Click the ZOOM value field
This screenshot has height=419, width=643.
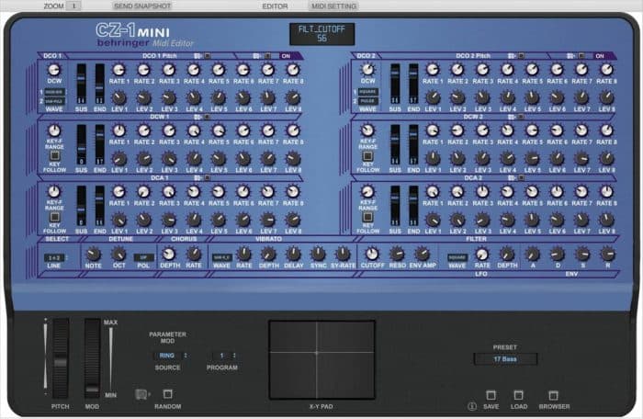click(73, 6)
